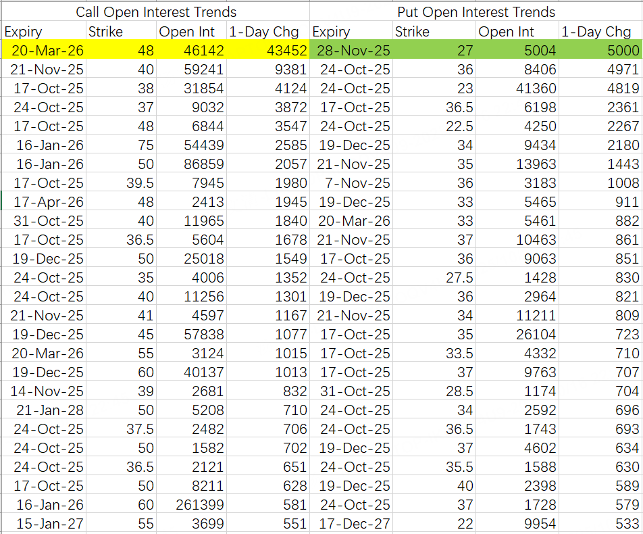Select the call 1-Day Chg value 43452
This screenshot has width=643, height=534.
pyautogui.click(x=267, y=50)
